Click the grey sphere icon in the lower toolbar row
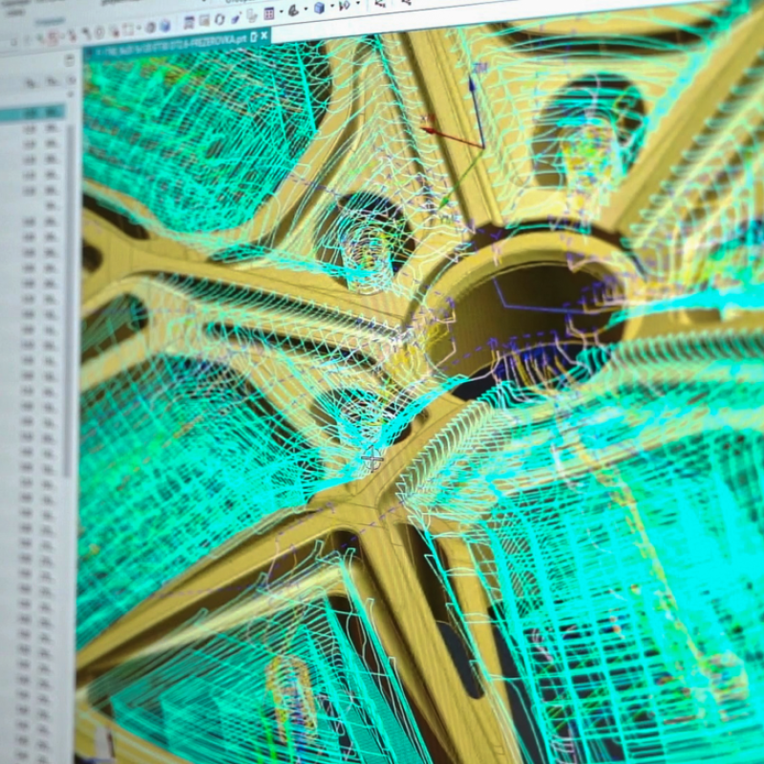This screenshot has width=764, height=764. (x=149, y=27)
